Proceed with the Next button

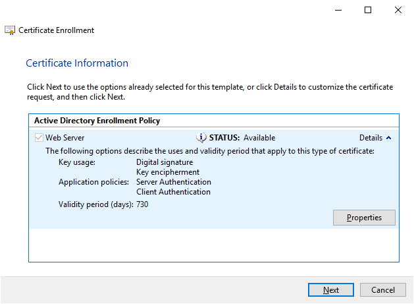[331, 289]
